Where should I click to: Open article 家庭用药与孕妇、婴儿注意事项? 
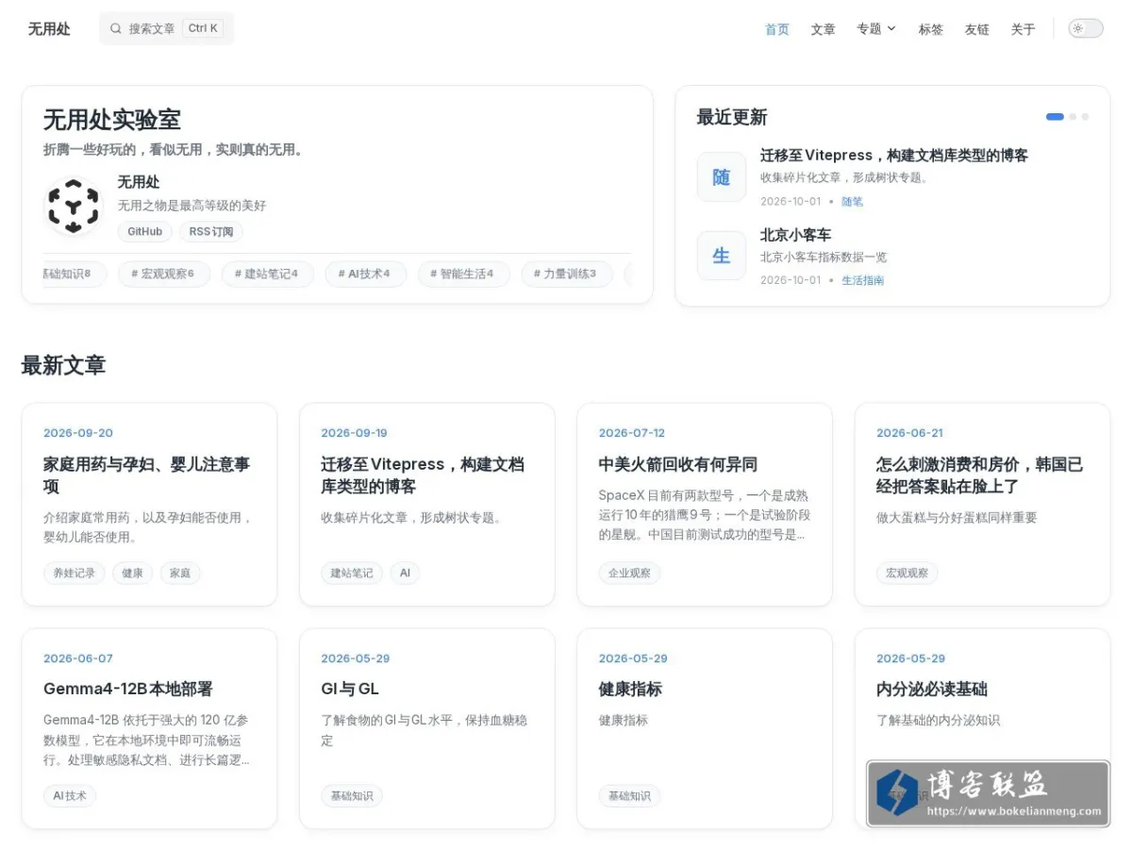pos(147,475)
